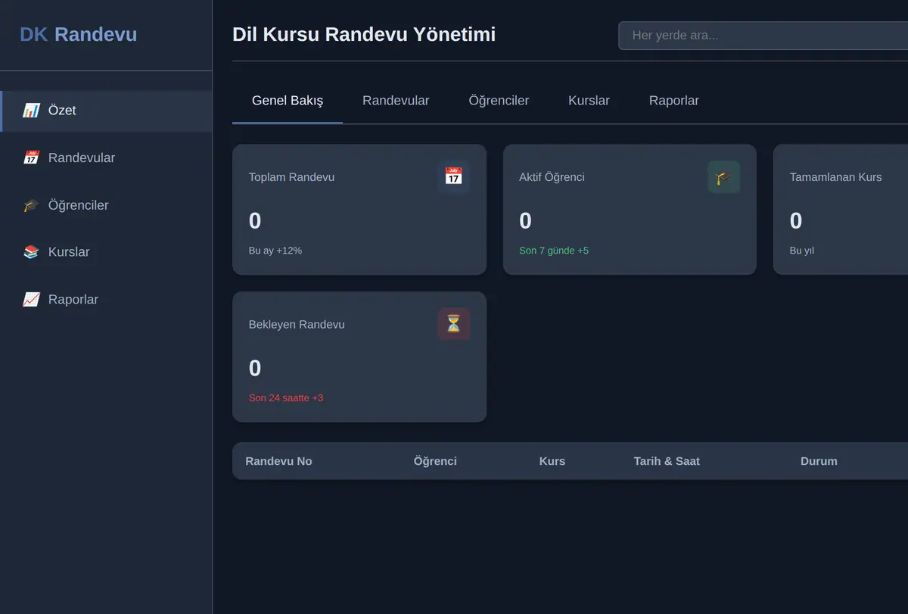
Task: Click the hourglass icon on Bekleyen Randevu card
Action: 453,324
